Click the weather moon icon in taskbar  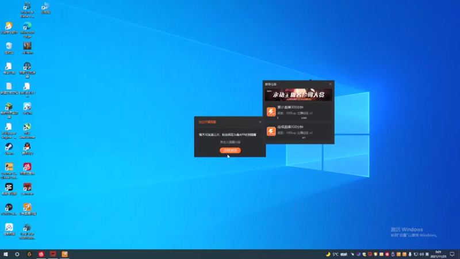tap(328, 254)
